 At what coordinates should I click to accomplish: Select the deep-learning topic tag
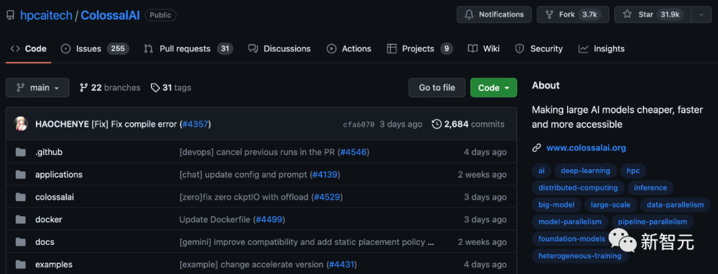(x=585, y=171)
